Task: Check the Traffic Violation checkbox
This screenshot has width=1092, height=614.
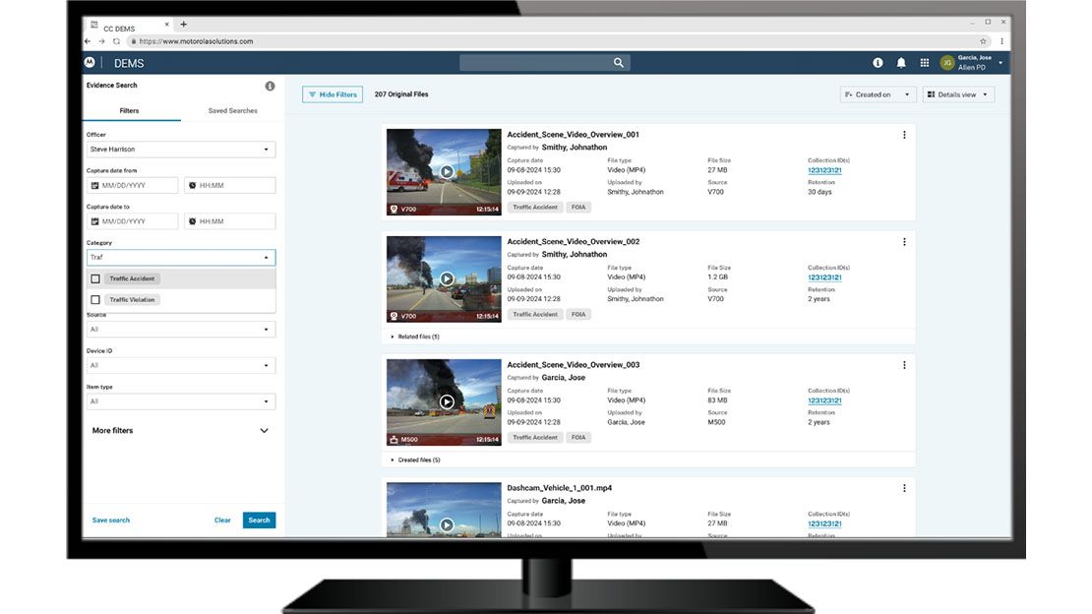Action: (95, 300)
